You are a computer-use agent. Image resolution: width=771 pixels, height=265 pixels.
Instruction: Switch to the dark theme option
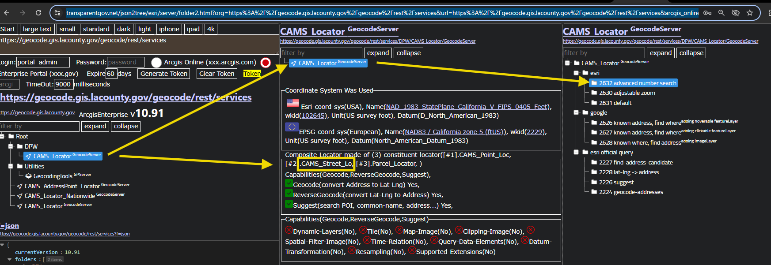[124, 29]
